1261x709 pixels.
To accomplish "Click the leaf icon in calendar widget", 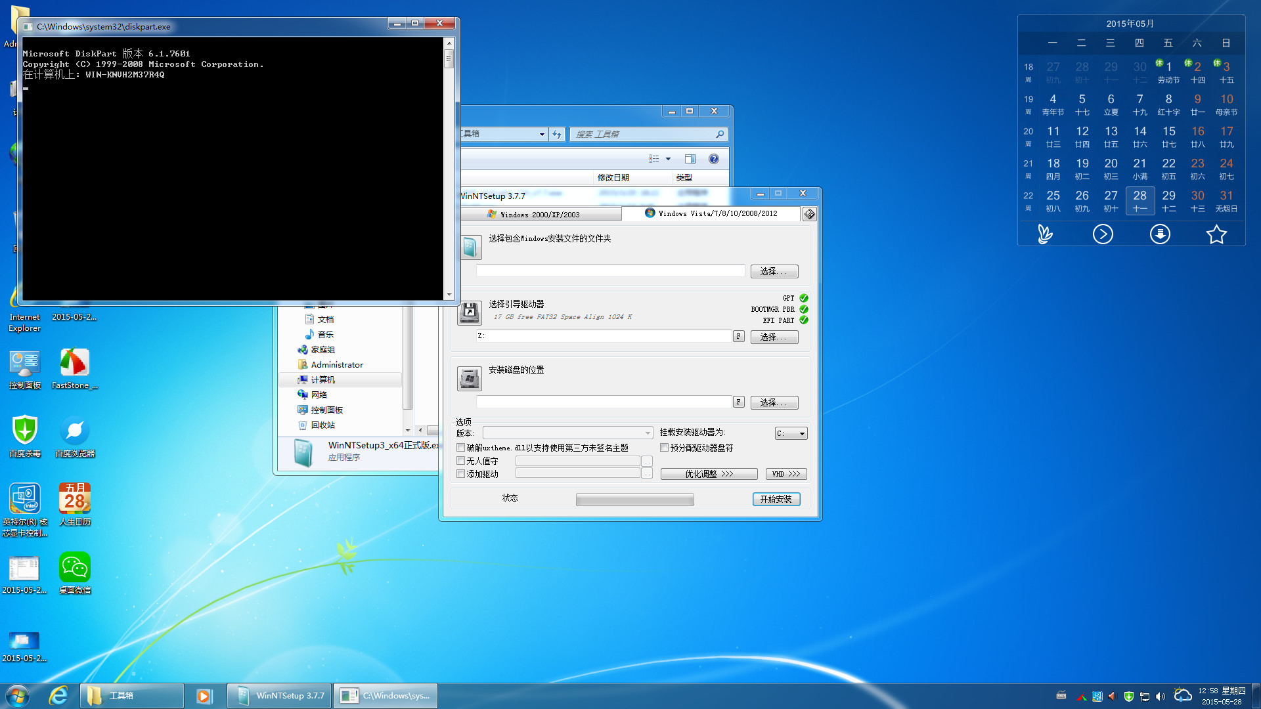I will pos(1045,234).
